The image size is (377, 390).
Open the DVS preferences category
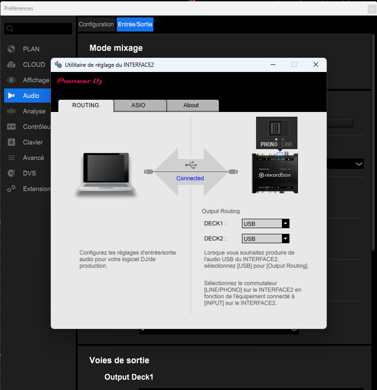click(x=27, y=173)
